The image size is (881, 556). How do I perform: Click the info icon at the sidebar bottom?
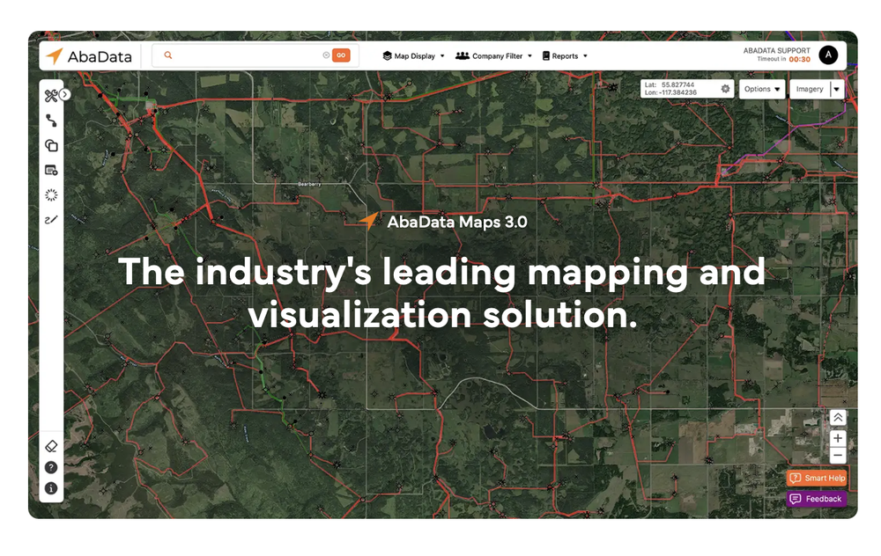(x=50, y=490)
